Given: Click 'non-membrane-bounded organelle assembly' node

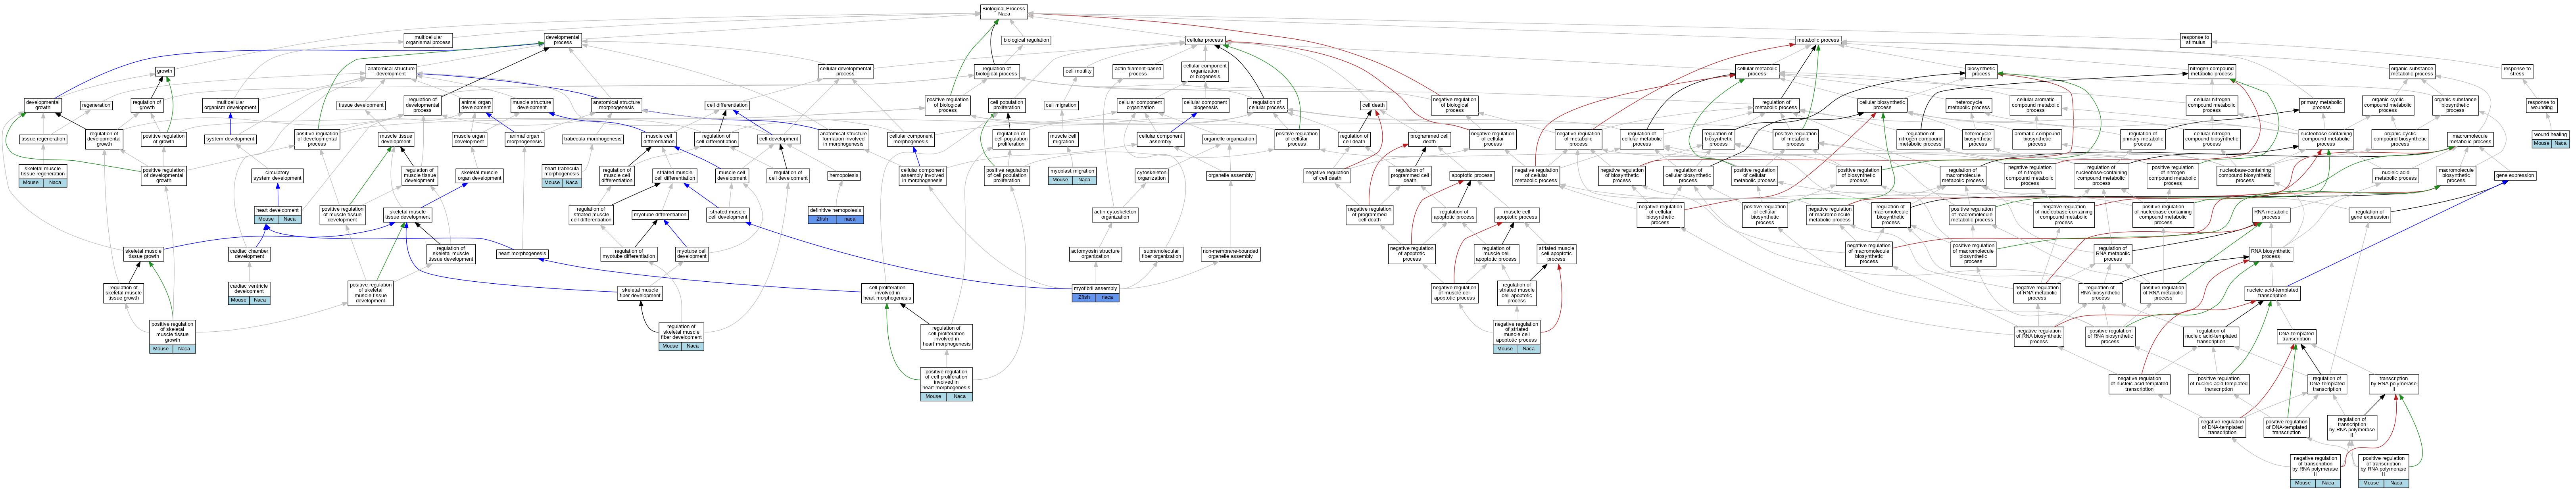Looking at the screenshot, I should [1230, 254].
